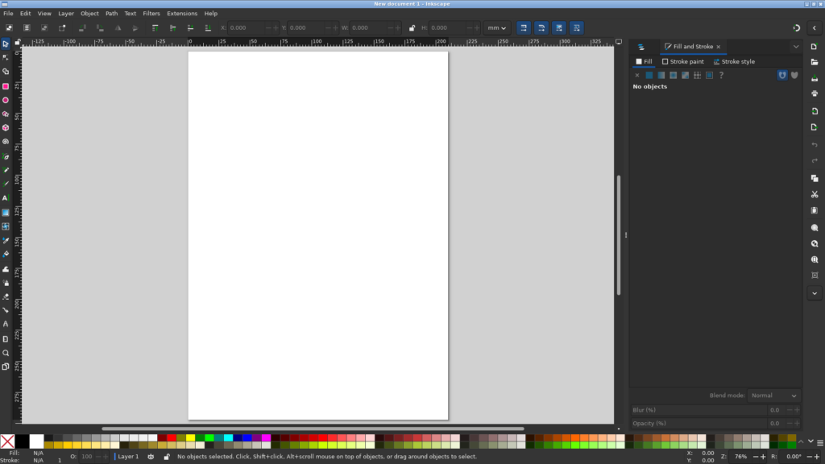Toggle width/height lock ratio
This screenshot has height=464, width=825.
412,28
